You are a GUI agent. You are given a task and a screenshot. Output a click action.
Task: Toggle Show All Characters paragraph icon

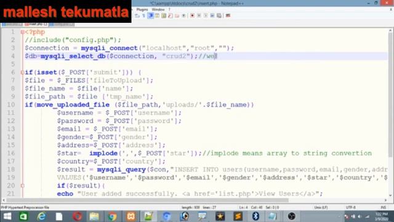coord(143,15)
